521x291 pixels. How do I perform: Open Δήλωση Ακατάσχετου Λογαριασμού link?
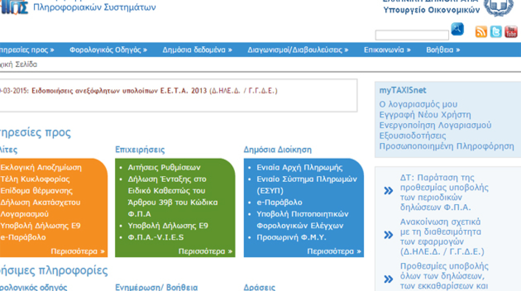[40, 208]
